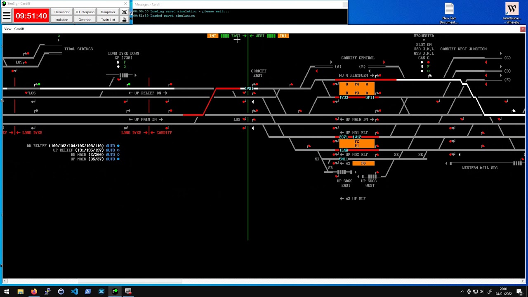Click the green signal near Long Dyke Down GF
Screen dimensions: 528x297
128,85
